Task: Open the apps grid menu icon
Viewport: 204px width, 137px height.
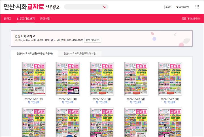Action: click(197, 7)
